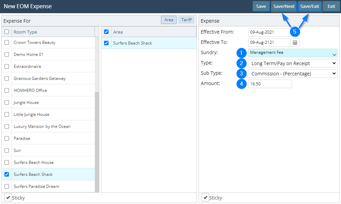The width and height of the screenshot is (341, 204).
Task: Uncheck the Surfers Beach Shack area checkbox
Action: coord(106,43)
